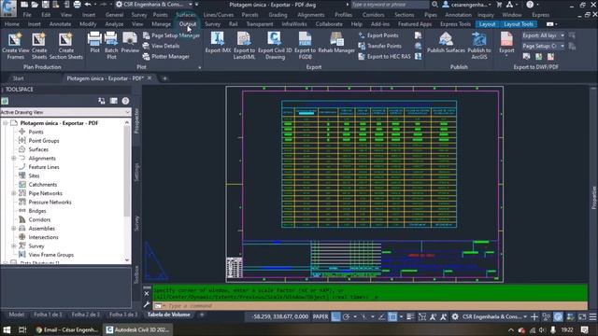Toggle lineweight display in status bar
Image resolution: width=598 pixels, height=336 pixels.
410,316
